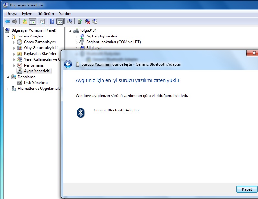Click the Bağlantı noktaları port icon
This screenshot has height=199, width=258.
pyautogui.click(x=82, y=42)
